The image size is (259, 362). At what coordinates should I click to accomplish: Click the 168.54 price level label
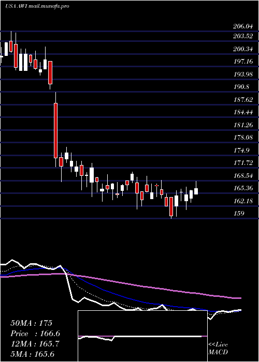[242, 176]
